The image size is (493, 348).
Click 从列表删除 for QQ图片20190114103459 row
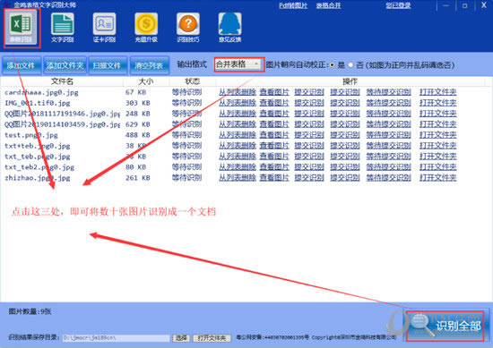pos(238,124)
